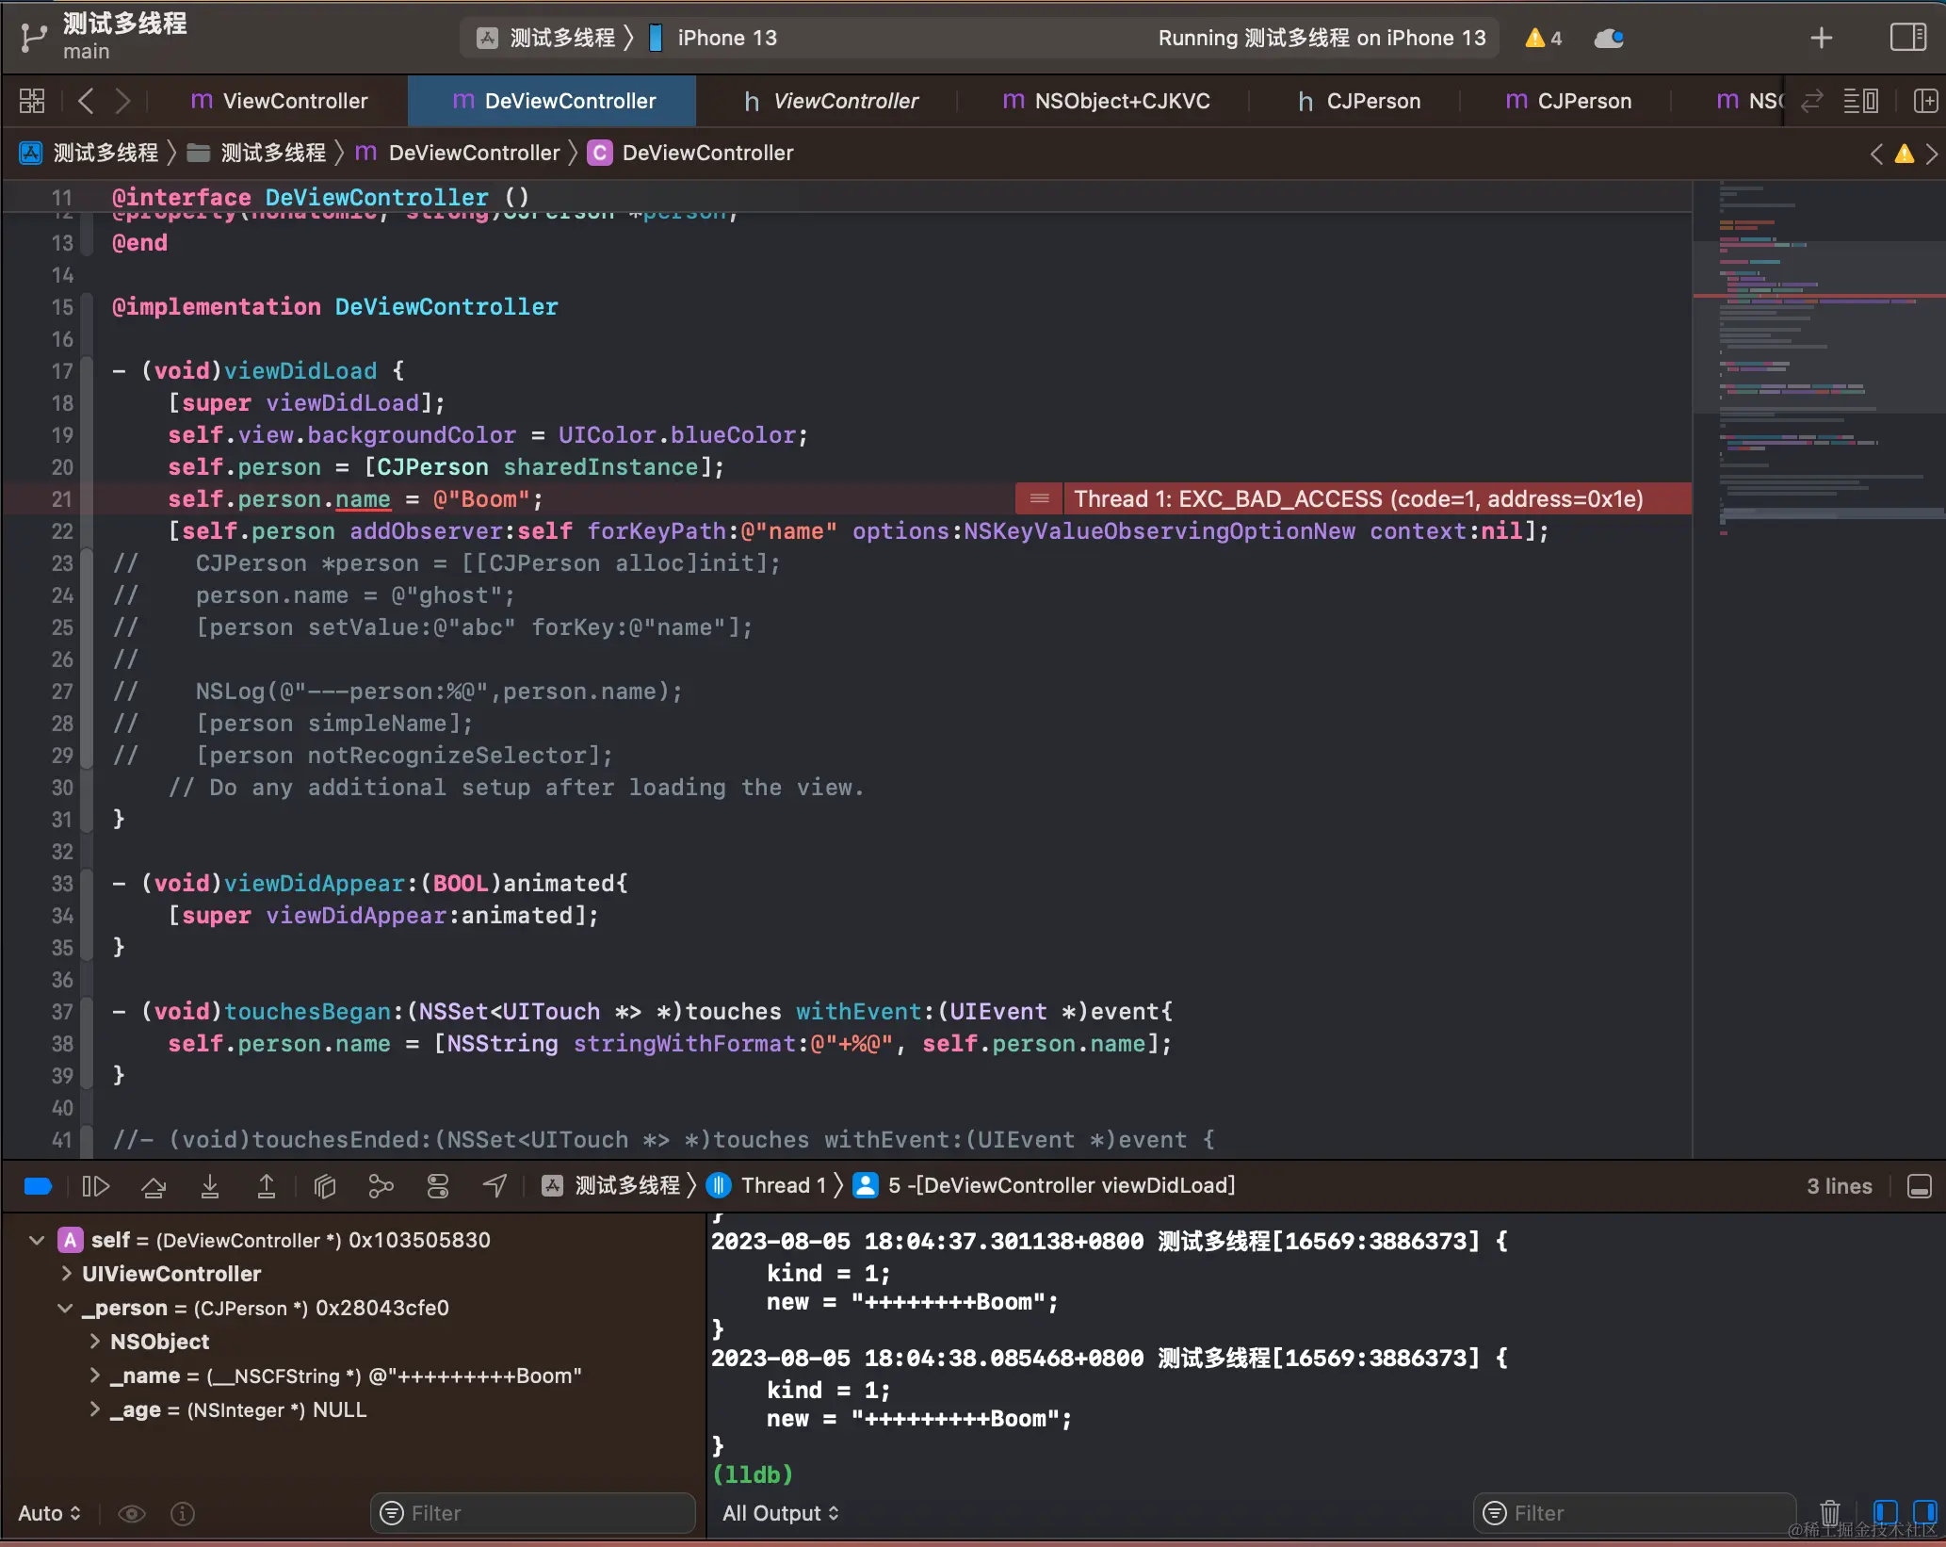Screen dimensions: 1946x1547
Task: Jump to the previous issue arrow
Action: 1876,154
